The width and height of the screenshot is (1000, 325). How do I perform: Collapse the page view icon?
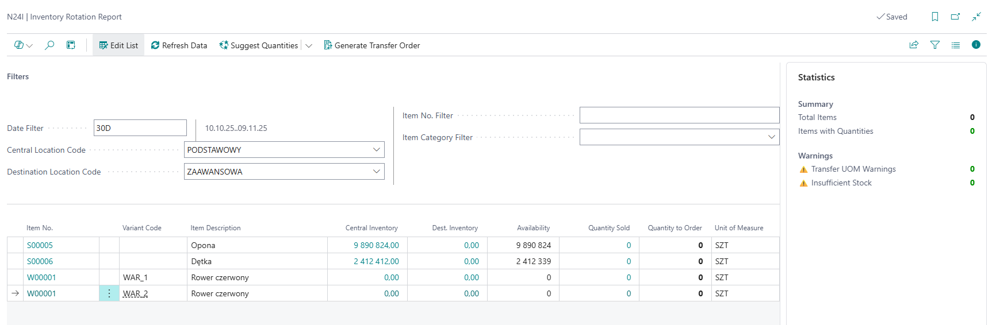pyautogui.click(x=976, y=17)
